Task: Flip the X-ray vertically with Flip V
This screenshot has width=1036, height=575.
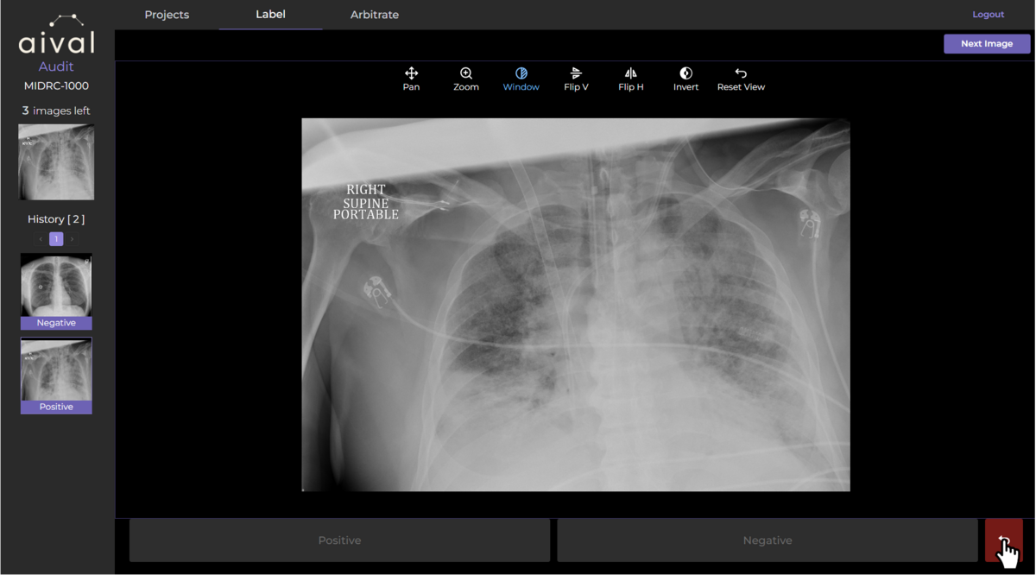Action: coord(576,79)
